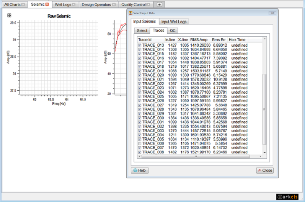The image size is (305, 202).
Task: Open the Quality Control tab
Action: pos(134,5)
